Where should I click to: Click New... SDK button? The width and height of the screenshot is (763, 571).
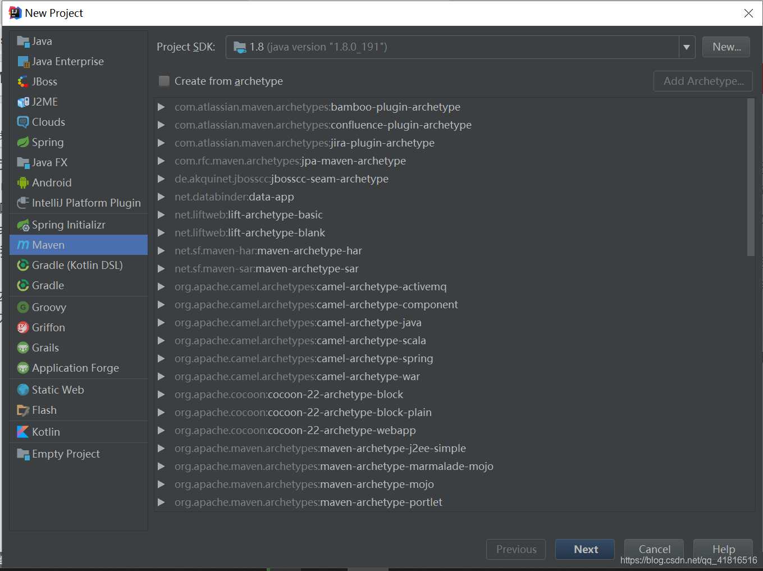click(x=727, y=47)
